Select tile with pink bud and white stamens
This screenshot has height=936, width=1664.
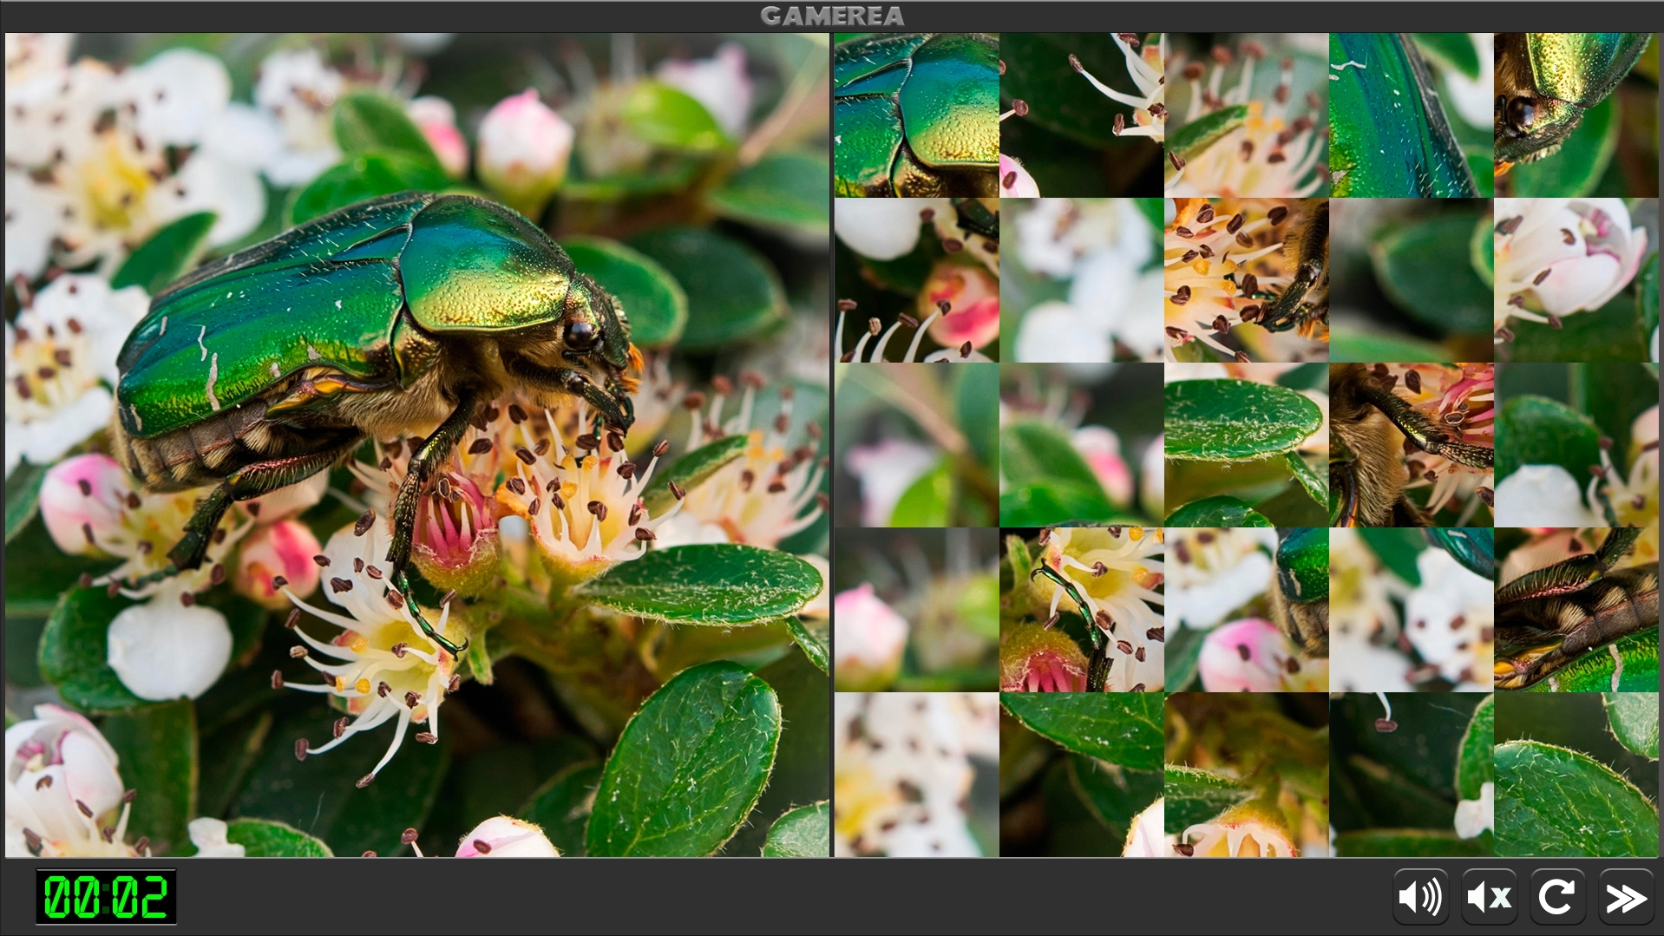pos(917,280)
